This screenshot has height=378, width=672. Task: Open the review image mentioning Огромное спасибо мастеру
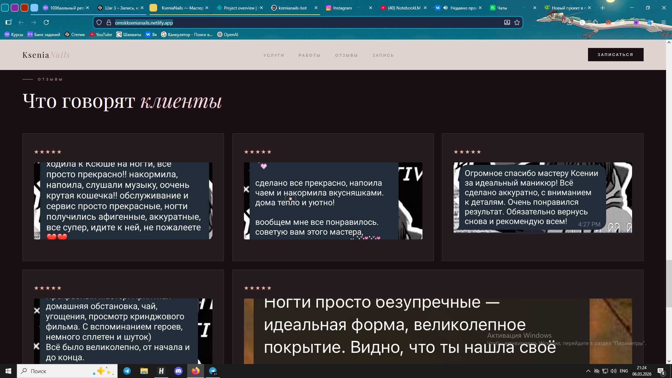point(543,197)
